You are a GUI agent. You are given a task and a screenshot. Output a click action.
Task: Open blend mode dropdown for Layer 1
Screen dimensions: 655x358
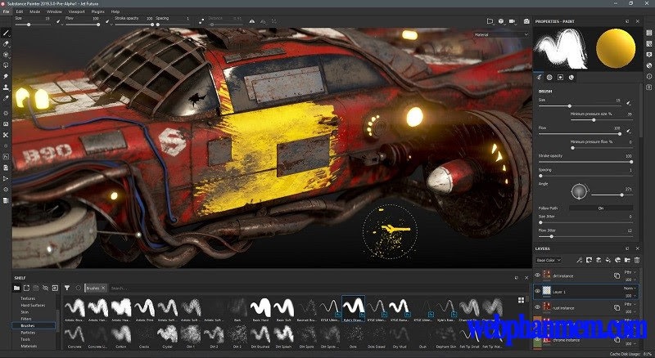[x=630, y=288]
